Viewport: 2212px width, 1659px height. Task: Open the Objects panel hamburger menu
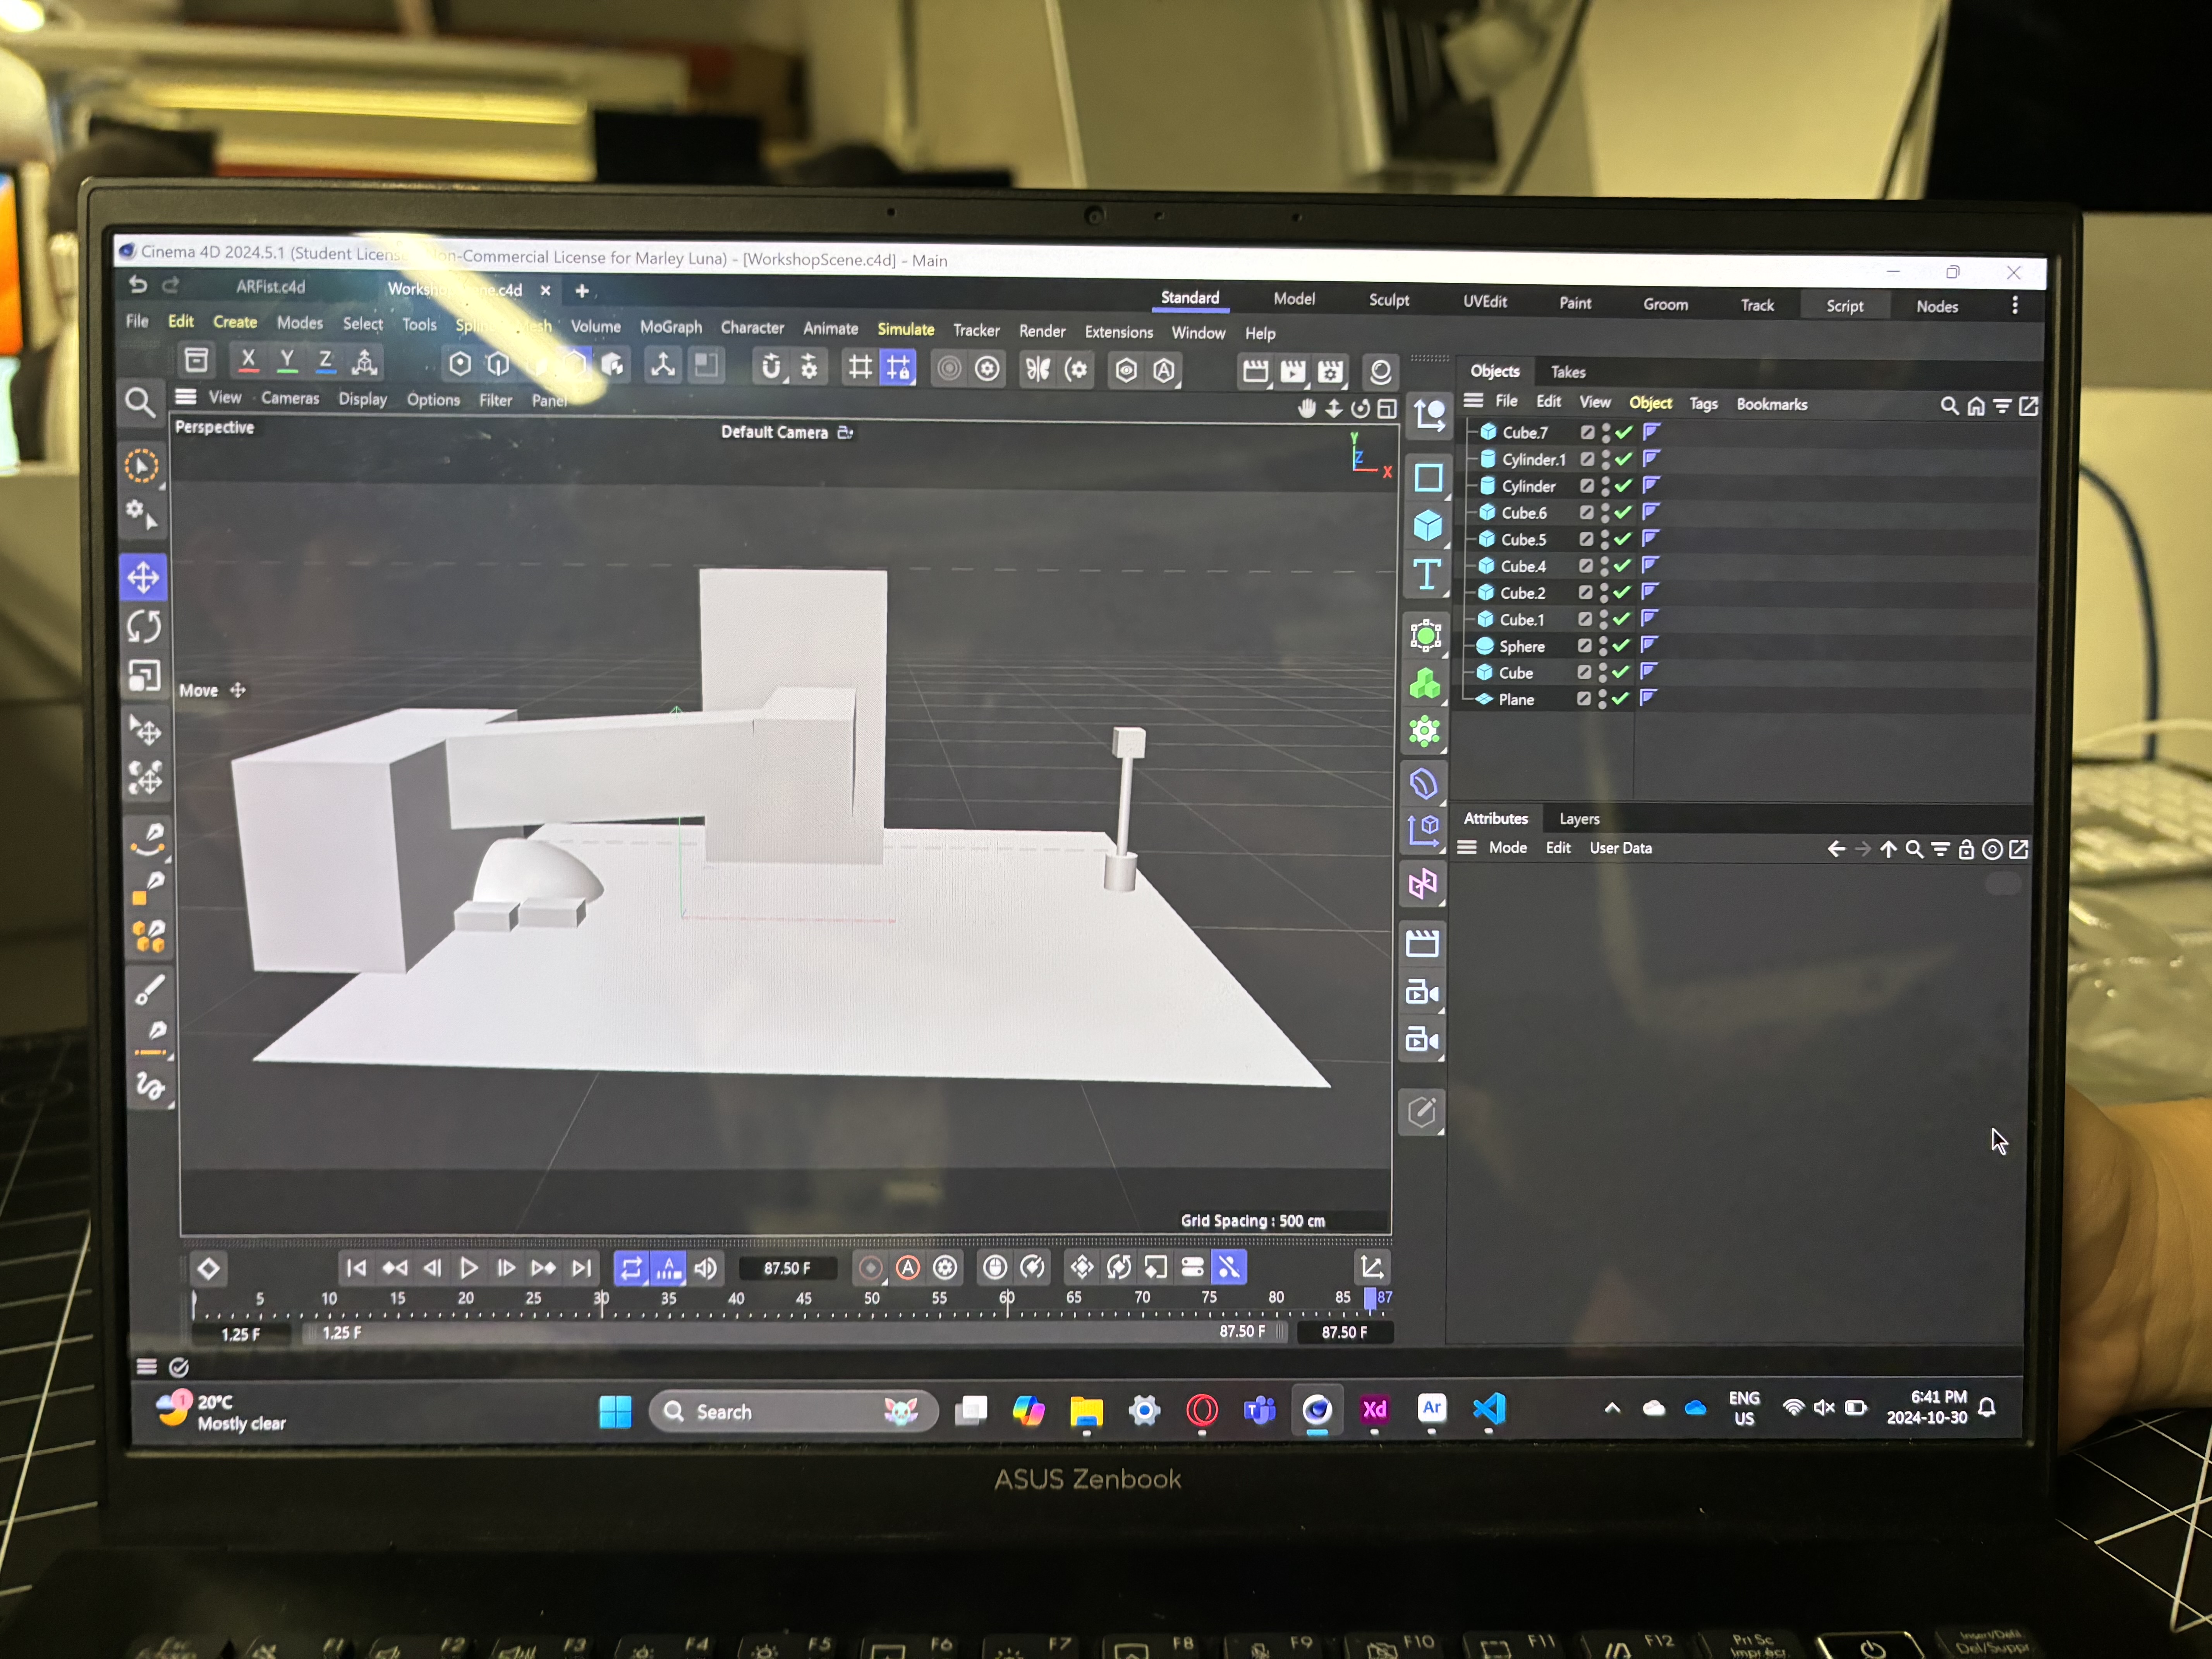coord(1473,401)
